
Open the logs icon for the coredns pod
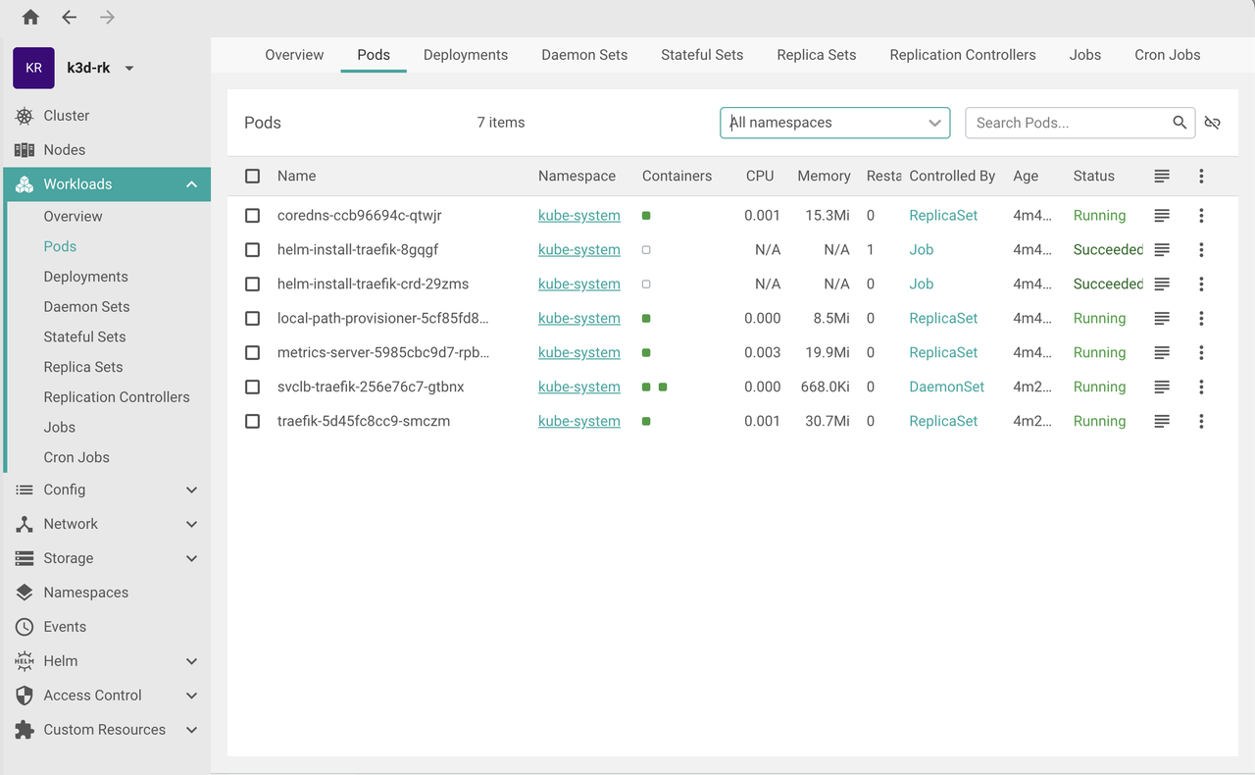coord(1162,216)
